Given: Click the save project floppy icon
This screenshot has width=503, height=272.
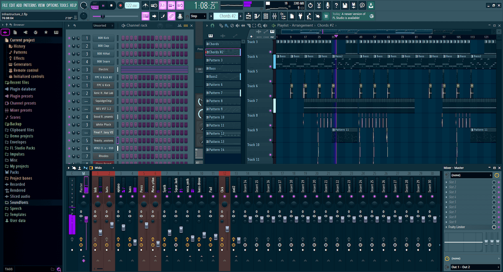Looking at the screenshot, I should [x=345, y=5].
